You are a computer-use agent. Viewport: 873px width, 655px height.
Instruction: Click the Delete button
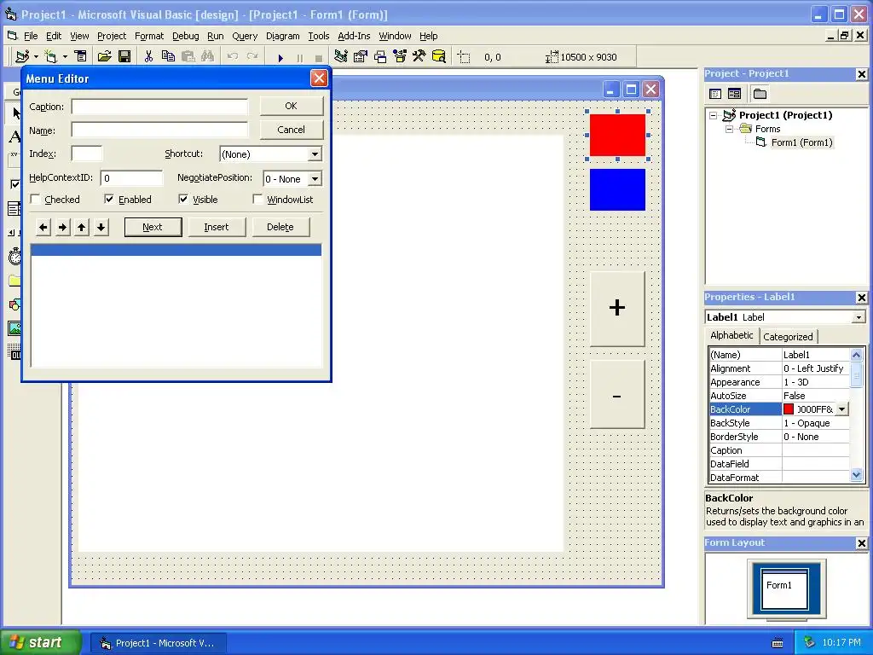[x=280, y=227]
